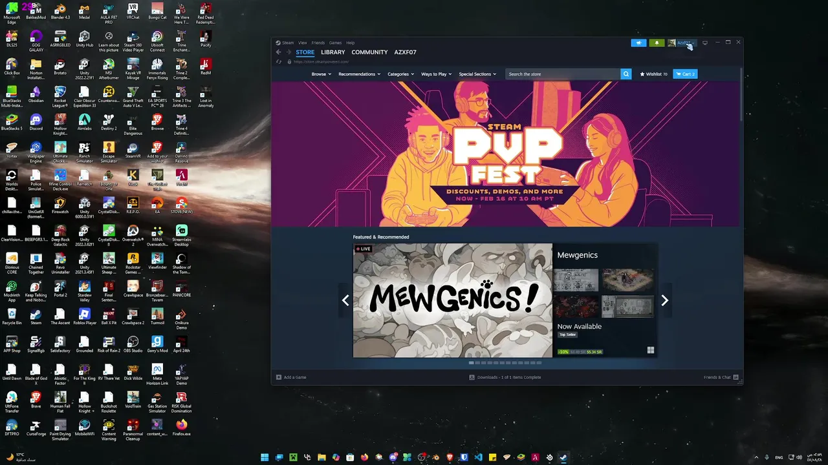Select MSI Afterburner desktop icon

109,68
